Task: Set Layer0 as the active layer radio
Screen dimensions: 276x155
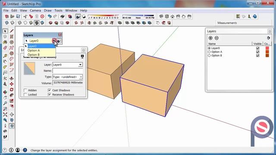Action: pos(209,48)
